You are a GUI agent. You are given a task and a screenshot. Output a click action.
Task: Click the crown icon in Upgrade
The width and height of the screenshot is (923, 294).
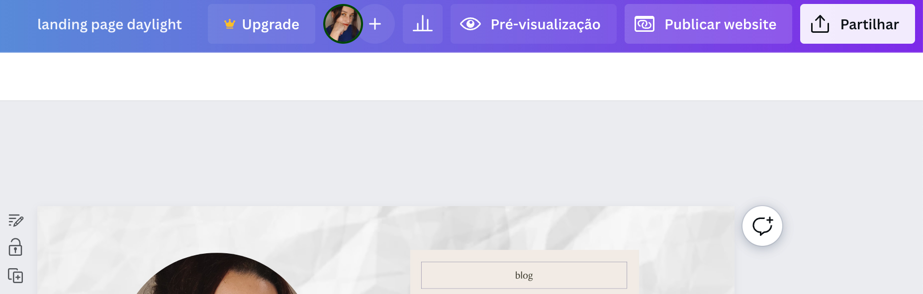pos(229,24)
